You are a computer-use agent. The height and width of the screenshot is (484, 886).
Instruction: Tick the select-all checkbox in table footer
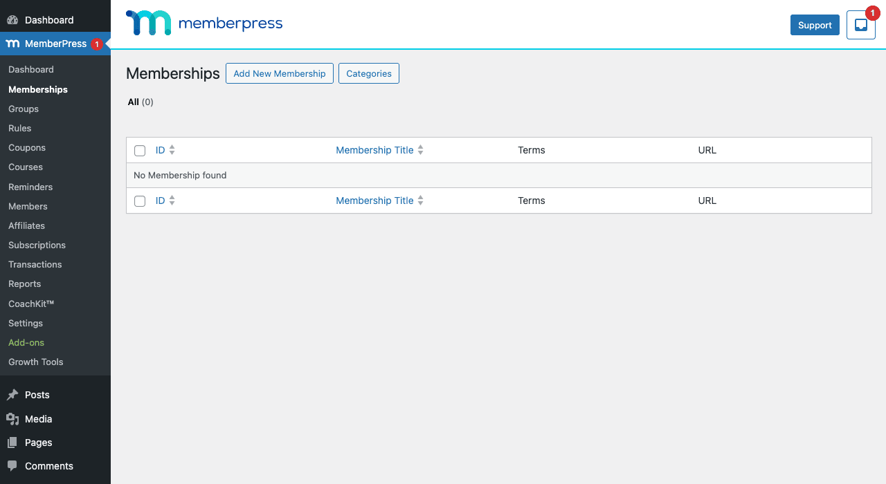coord(140,201)
